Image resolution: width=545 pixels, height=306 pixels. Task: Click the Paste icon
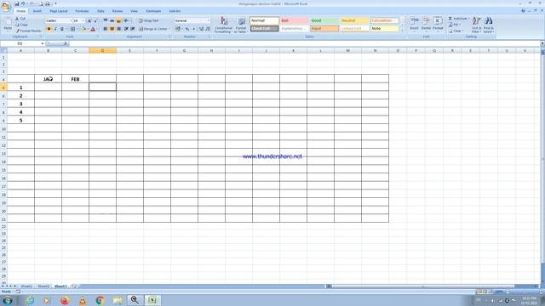[x=8, y=25]
